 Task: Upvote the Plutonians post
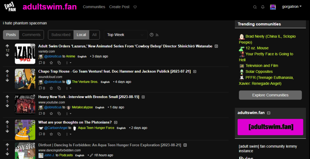(x=7, y=122)
